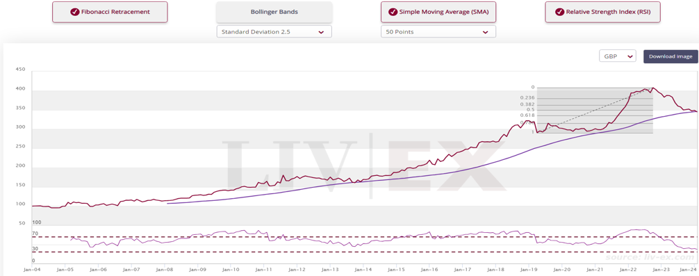Click chevron arrow in Standard Deviation box

tap(321, 32)
